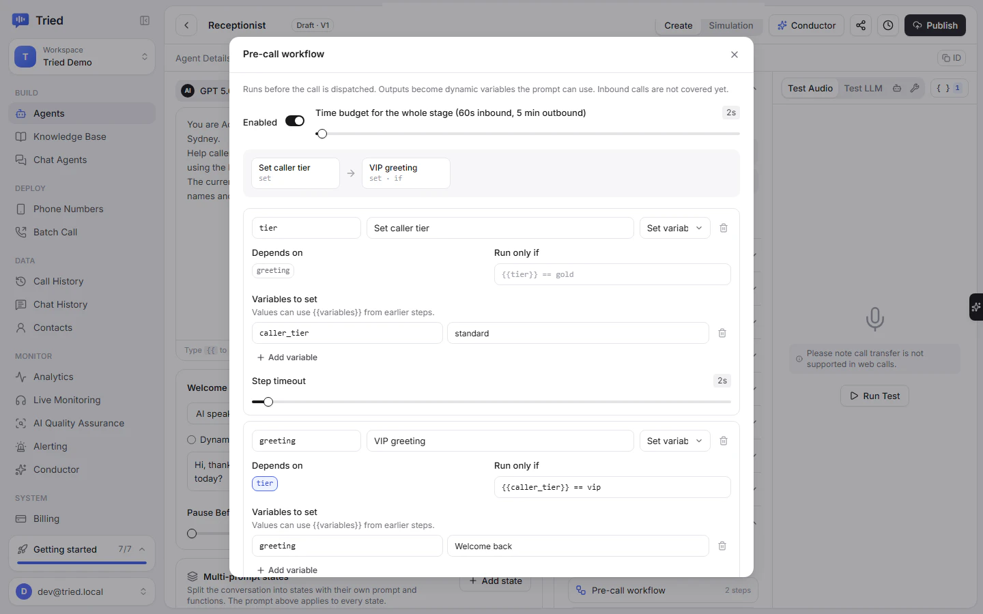Adjust the Step timeout slider
This screenshot has width=983, height=614.
[x=491, y=402]
